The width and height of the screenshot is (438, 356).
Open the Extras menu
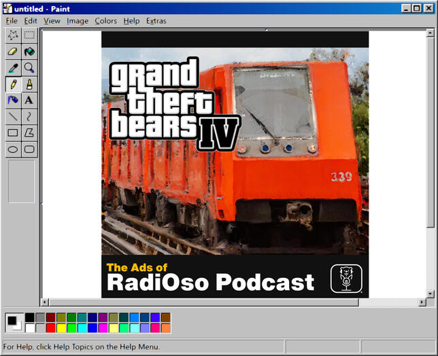pyautogui.click(x=156, y=21)
